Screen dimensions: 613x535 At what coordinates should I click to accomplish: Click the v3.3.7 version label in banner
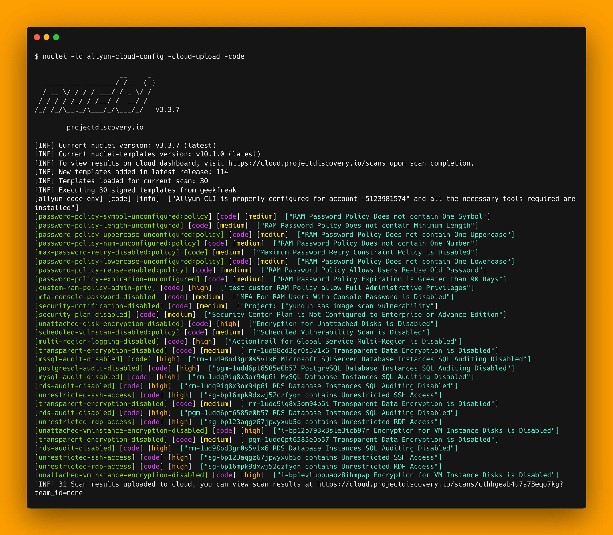pyautogui.click(x=167, y=109)
